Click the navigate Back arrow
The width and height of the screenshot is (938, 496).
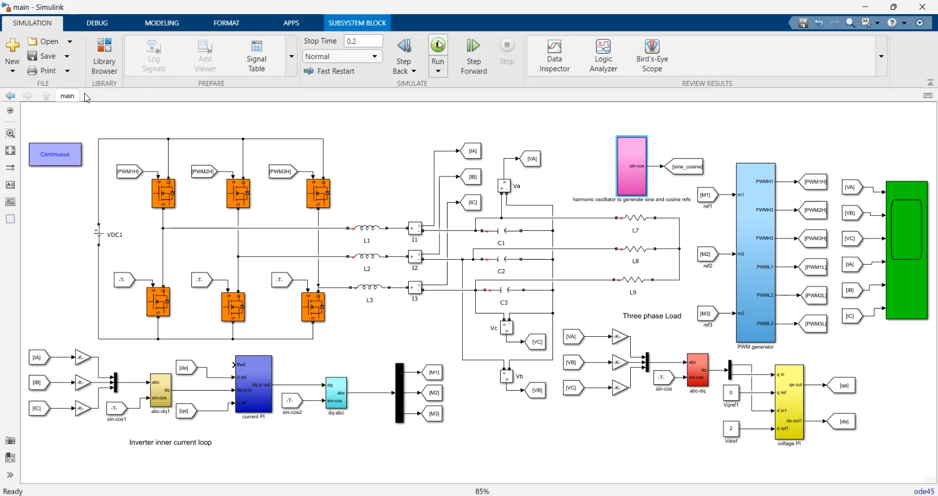click(10, 96)
